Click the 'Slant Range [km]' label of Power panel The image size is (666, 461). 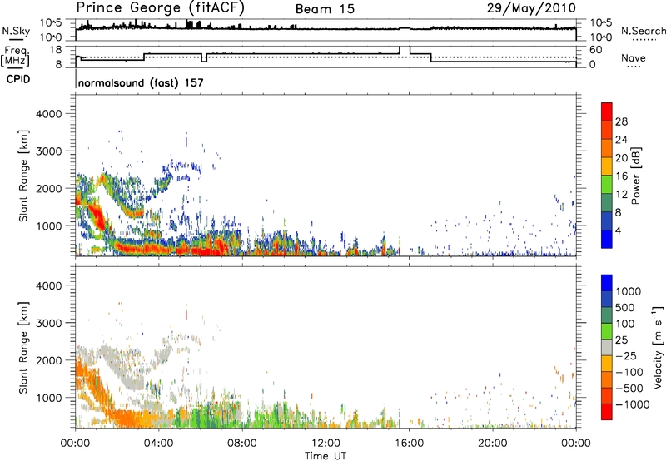pos(23,176)
